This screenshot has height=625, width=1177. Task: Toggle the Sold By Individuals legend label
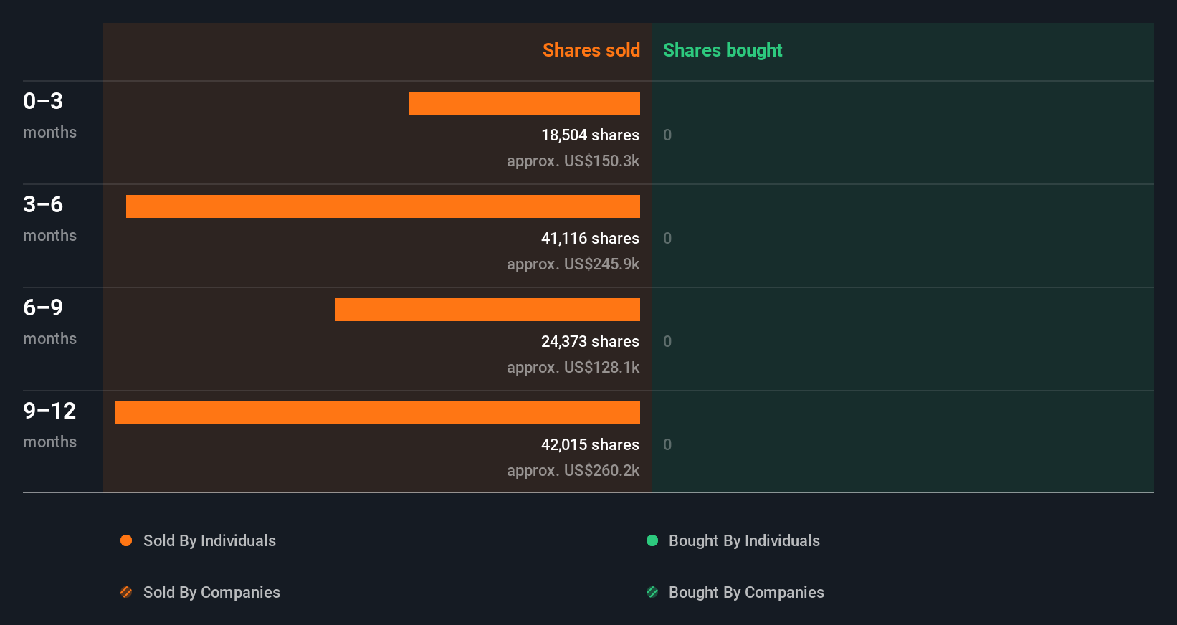[209, 540]
